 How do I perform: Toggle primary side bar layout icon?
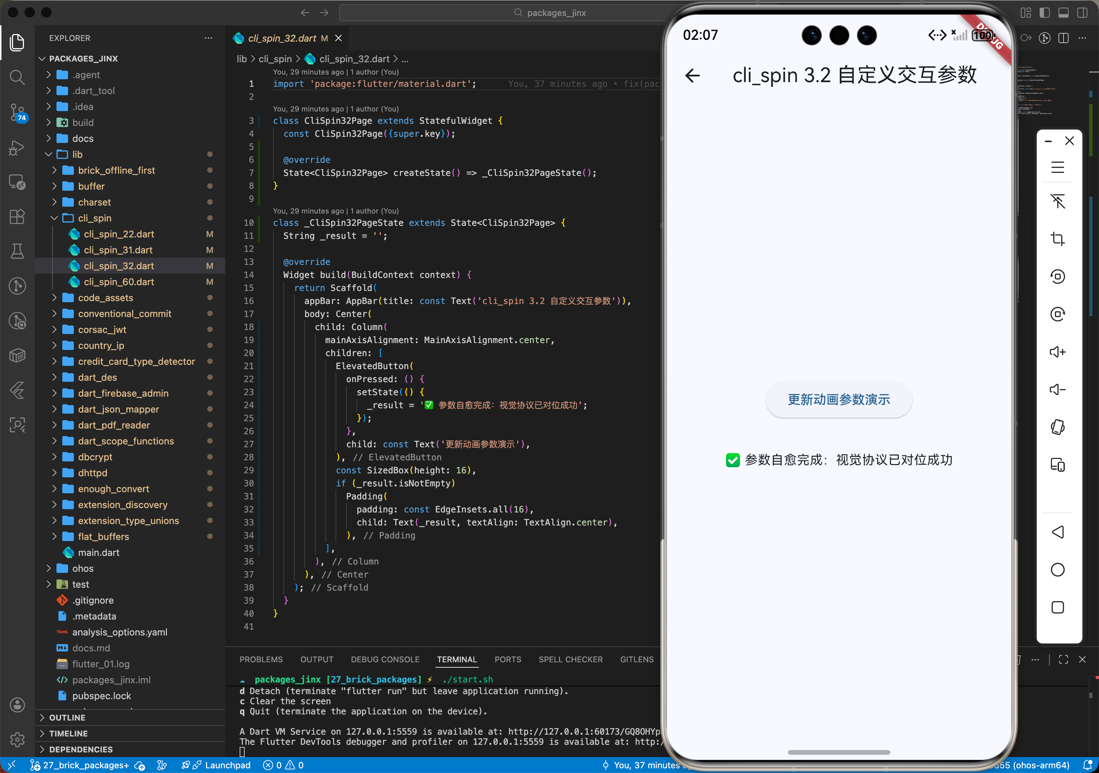pos(1044,13)
